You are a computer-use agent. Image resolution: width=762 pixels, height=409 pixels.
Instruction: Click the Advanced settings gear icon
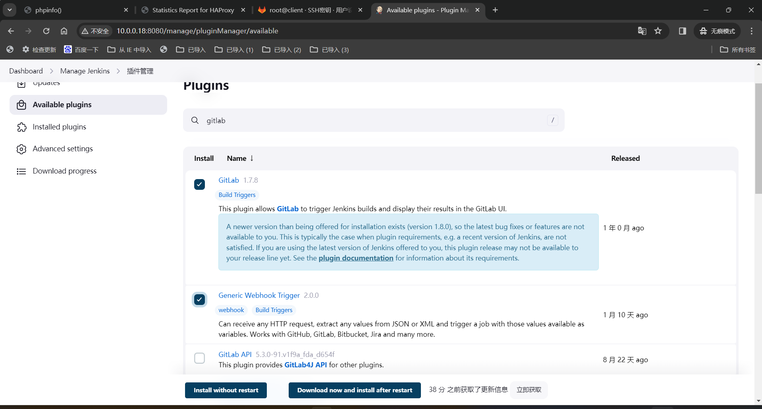click(21, 149)
